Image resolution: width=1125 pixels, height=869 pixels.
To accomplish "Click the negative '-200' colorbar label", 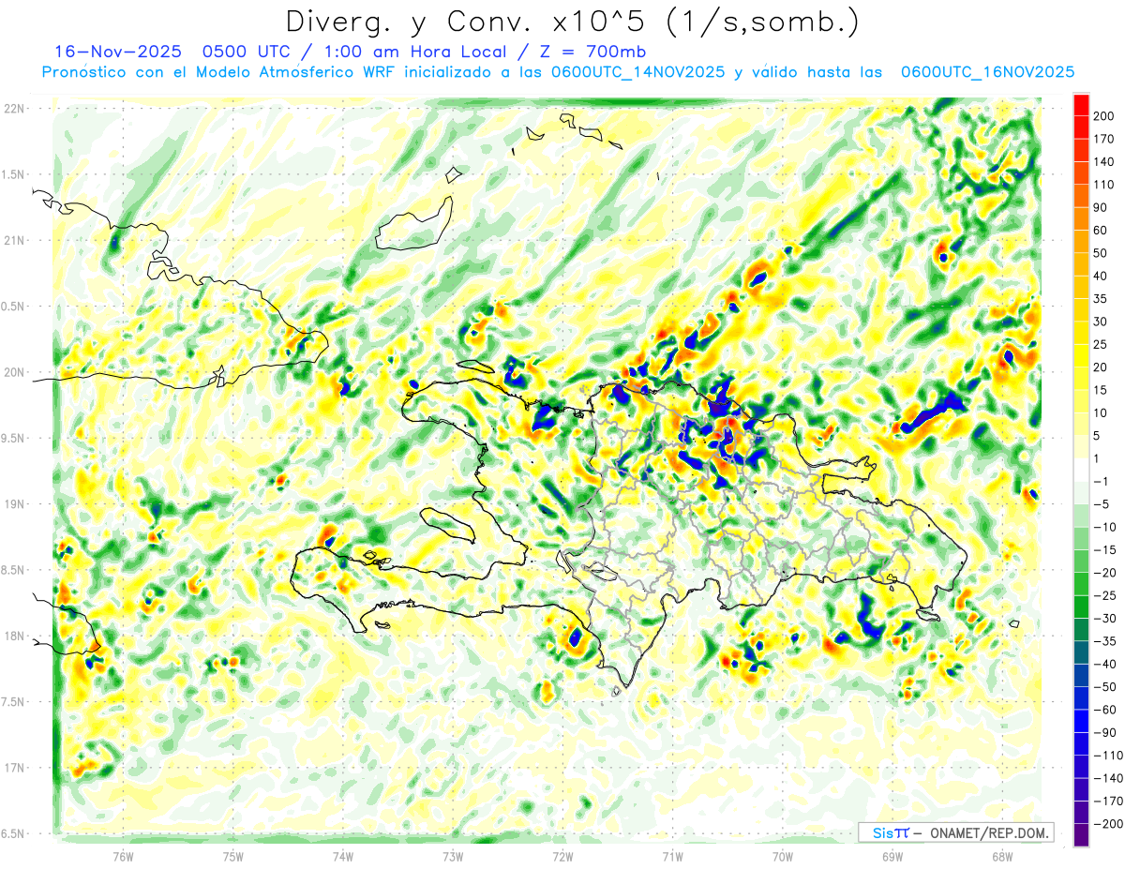I will (x=1109, y=824).
